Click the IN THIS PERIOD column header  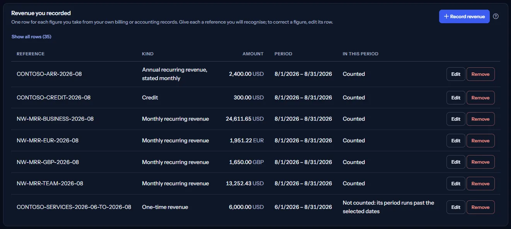[360, 54]
